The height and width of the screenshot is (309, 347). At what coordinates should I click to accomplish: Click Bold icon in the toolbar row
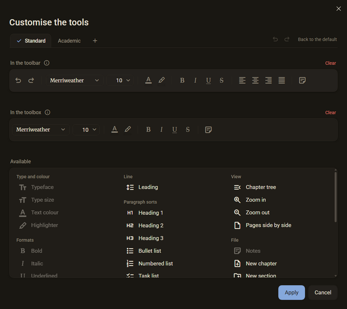click(182, 80)
